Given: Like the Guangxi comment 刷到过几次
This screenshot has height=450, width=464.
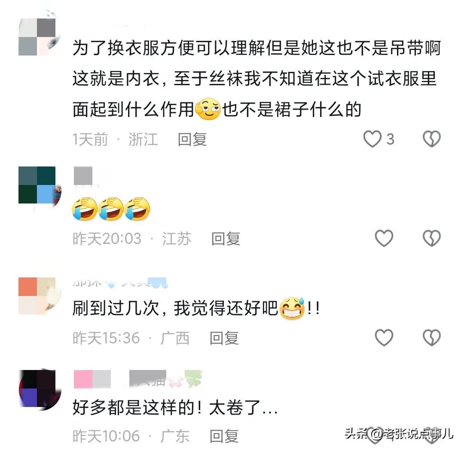Looking at the screenshot, I should pos(384,337).
